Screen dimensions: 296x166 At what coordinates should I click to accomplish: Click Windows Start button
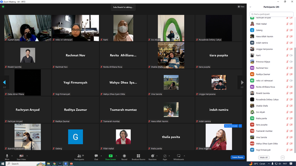3,164
